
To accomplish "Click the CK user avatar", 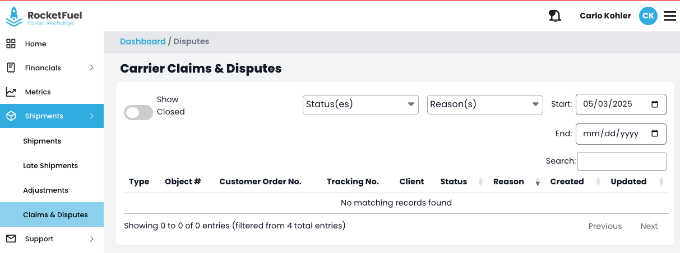I will (x=648, y=16).
